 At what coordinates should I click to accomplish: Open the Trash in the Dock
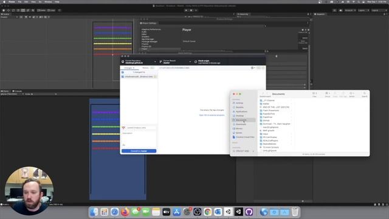(295, 212)
